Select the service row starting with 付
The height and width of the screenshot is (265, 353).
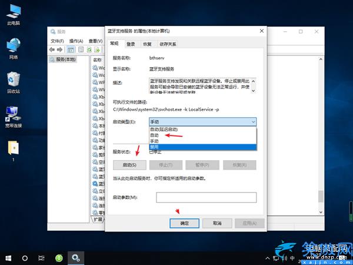point(99,133)
